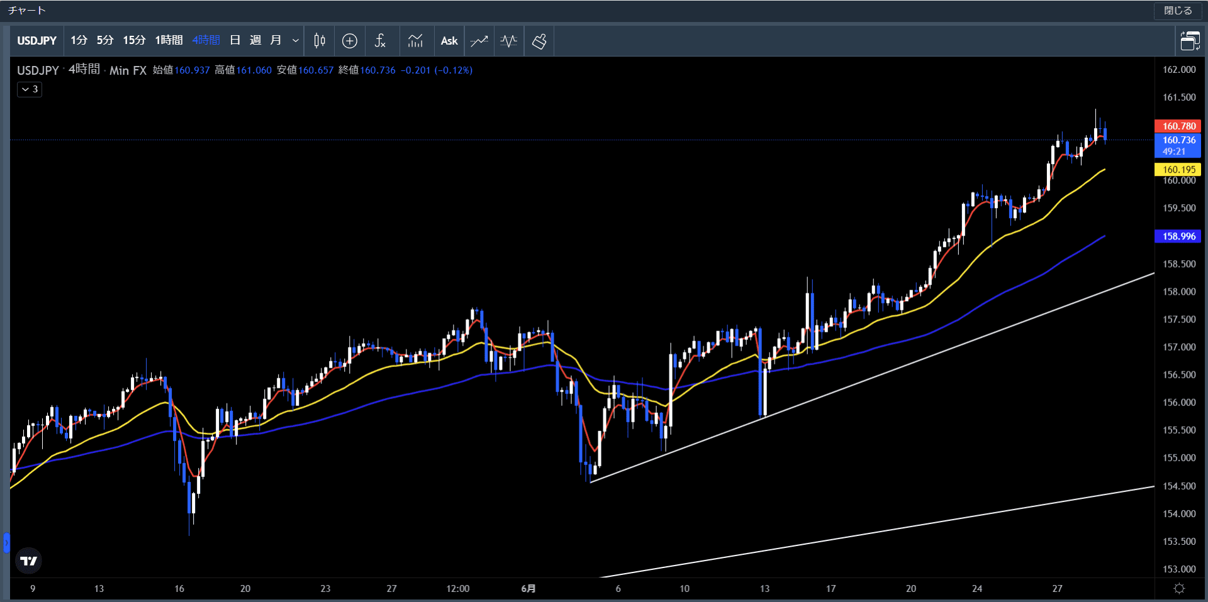This screenshot has width=1208, height=602.
Task: Click the 閉じる close button
Action: click(x=1178, y=11)
